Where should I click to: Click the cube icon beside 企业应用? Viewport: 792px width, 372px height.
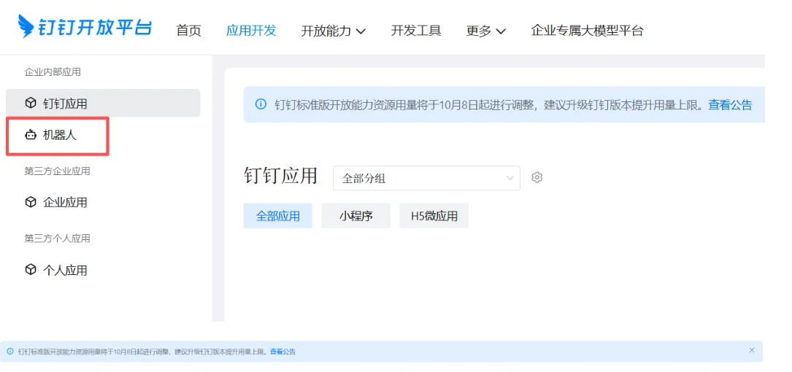31,202
